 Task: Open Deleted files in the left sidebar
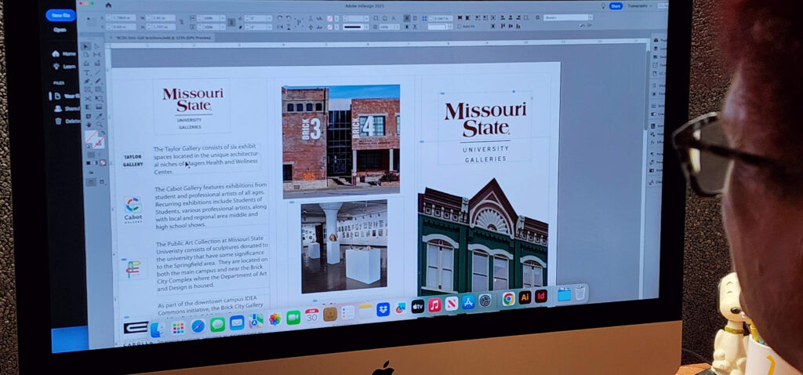(x=68, y=122)
